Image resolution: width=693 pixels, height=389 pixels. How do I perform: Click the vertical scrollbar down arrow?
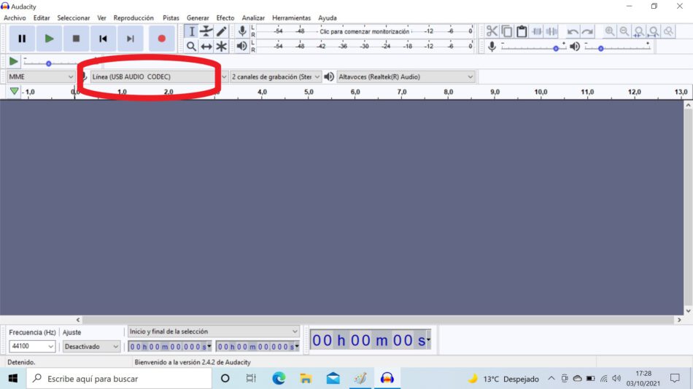coord(688,311)
